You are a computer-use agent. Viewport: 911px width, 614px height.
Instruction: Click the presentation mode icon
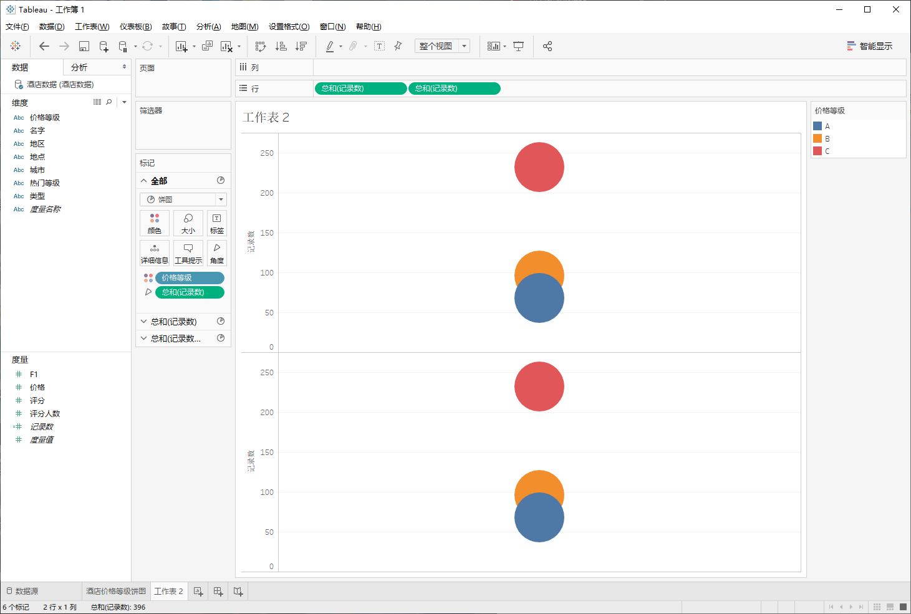pyautogui.click(x=518, y=46)
